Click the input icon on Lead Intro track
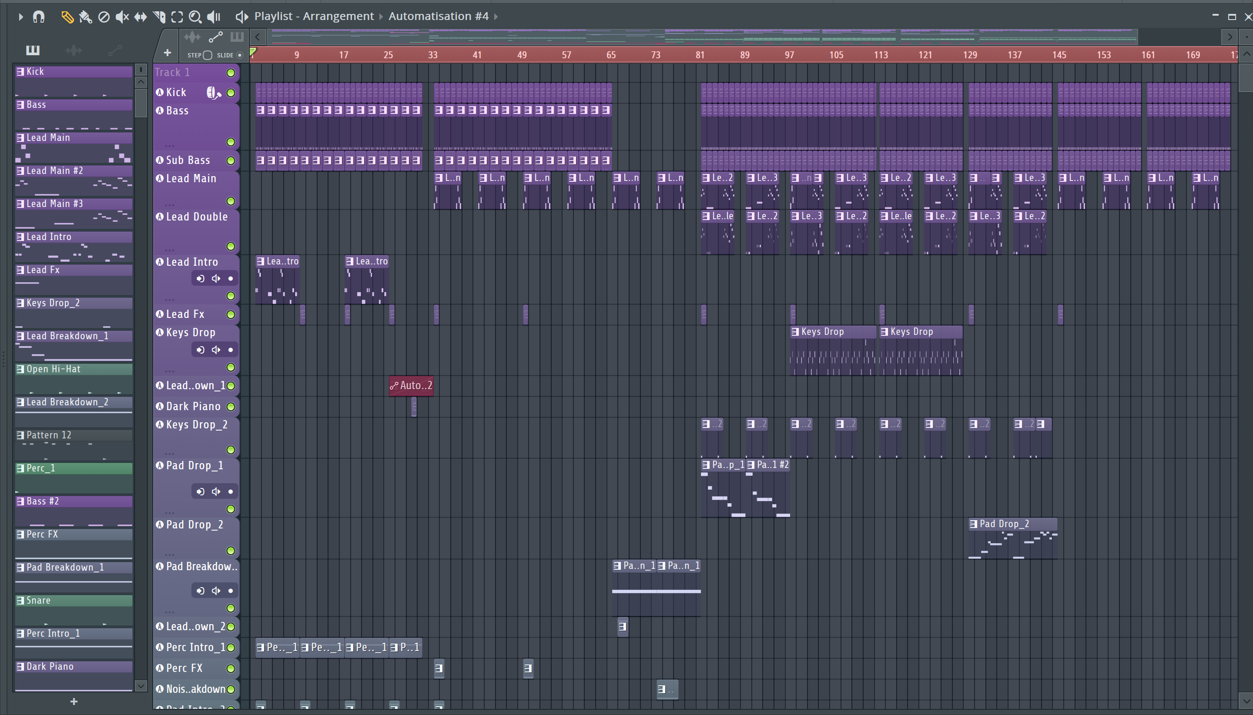 point(201,278)
